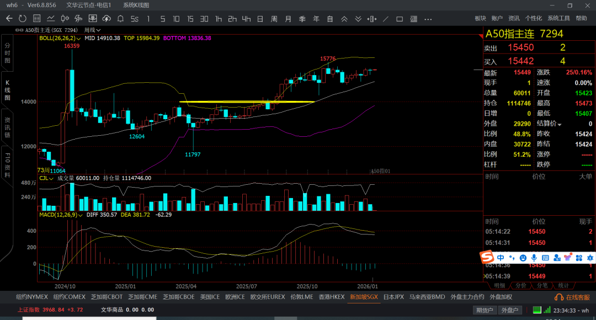Open the 结算价 dropdown arrow
Screen dimensions: 596x320
point(560,124)
